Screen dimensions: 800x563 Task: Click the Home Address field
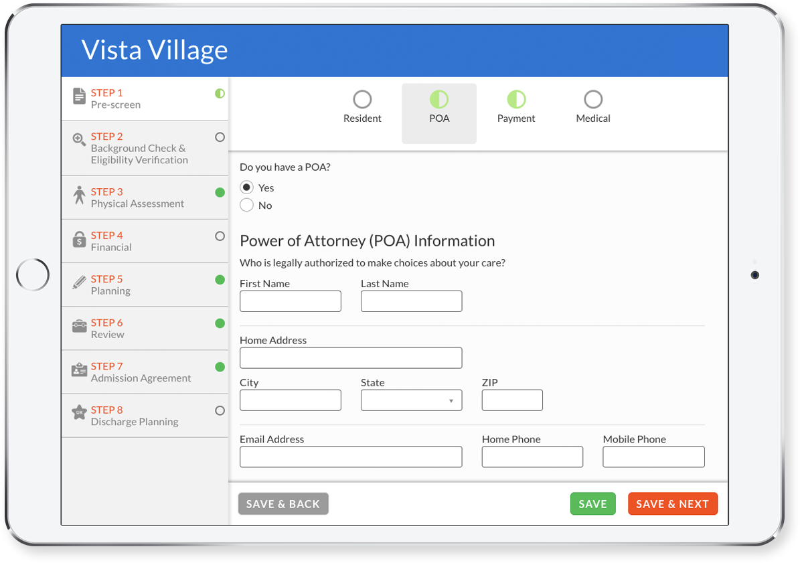[x=351, y=358]
